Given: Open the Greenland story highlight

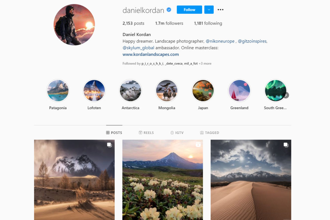Looking at the screenshot, I should (239, 91).
